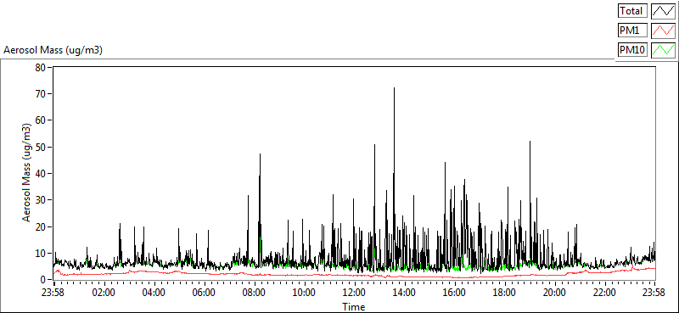Click the Time x-axis label

353,307
